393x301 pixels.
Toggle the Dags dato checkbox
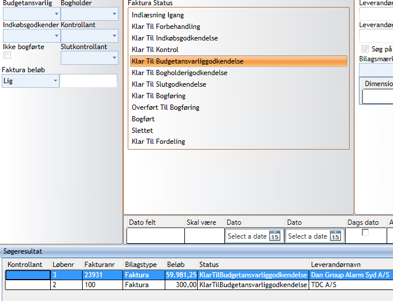(365, 233)
